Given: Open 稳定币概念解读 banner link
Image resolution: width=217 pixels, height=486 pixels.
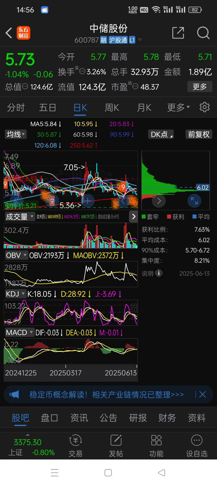Looking at the screenshot, I should (107, 395).
